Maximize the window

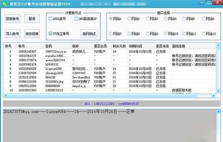(209, 3)
